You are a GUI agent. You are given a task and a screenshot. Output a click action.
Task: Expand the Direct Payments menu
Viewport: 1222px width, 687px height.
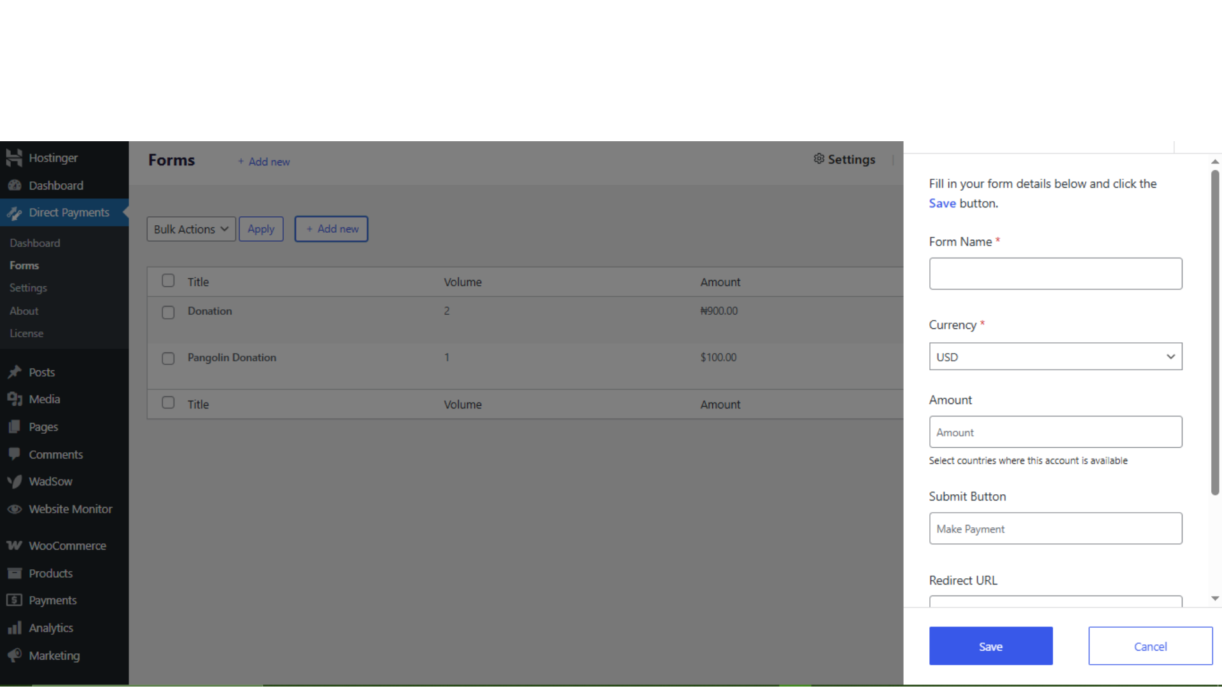[x=69, y=212]
